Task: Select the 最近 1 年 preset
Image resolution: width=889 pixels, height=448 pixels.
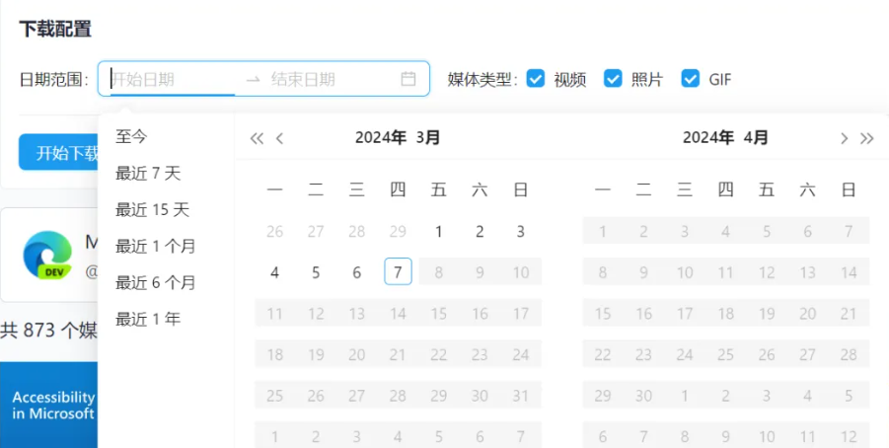Action: 148,319
